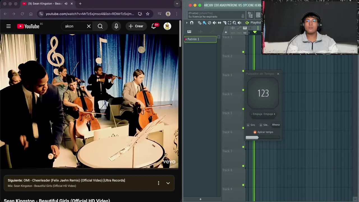Open the browser tab search dropdown
Viewport: 359px width, 202px height.
coord(177,4)
